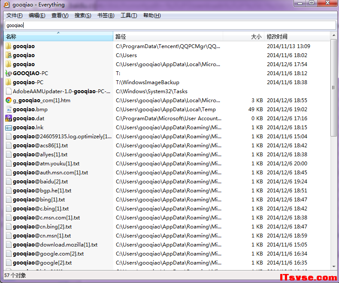
Task: Select file name gooqiao@google.com[2].txt
Action: [x=48, y=254]
